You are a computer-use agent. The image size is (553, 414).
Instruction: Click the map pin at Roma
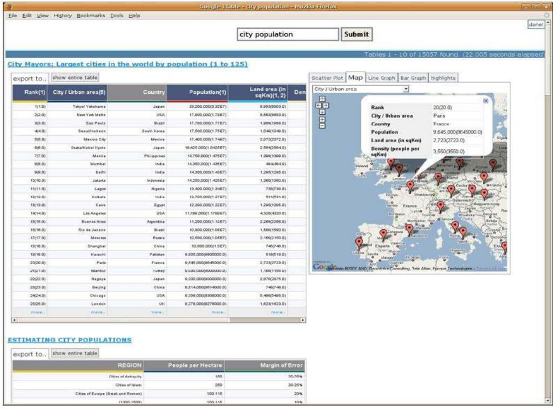click(455, 226)
